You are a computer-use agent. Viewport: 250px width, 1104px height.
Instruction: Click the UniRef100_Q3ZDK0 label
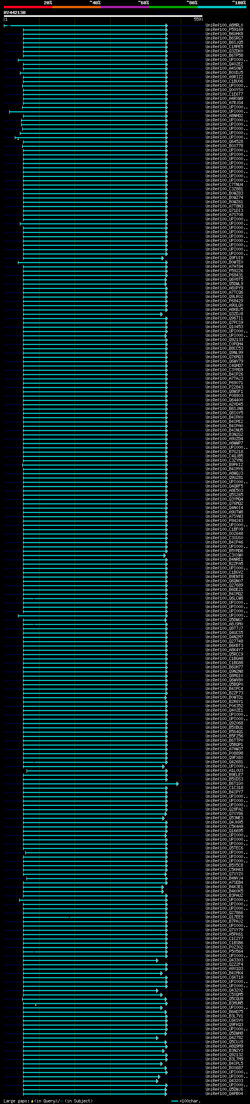coord(224,51)
